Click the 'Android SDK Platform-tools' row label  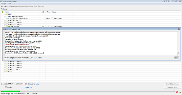[19, 18]
